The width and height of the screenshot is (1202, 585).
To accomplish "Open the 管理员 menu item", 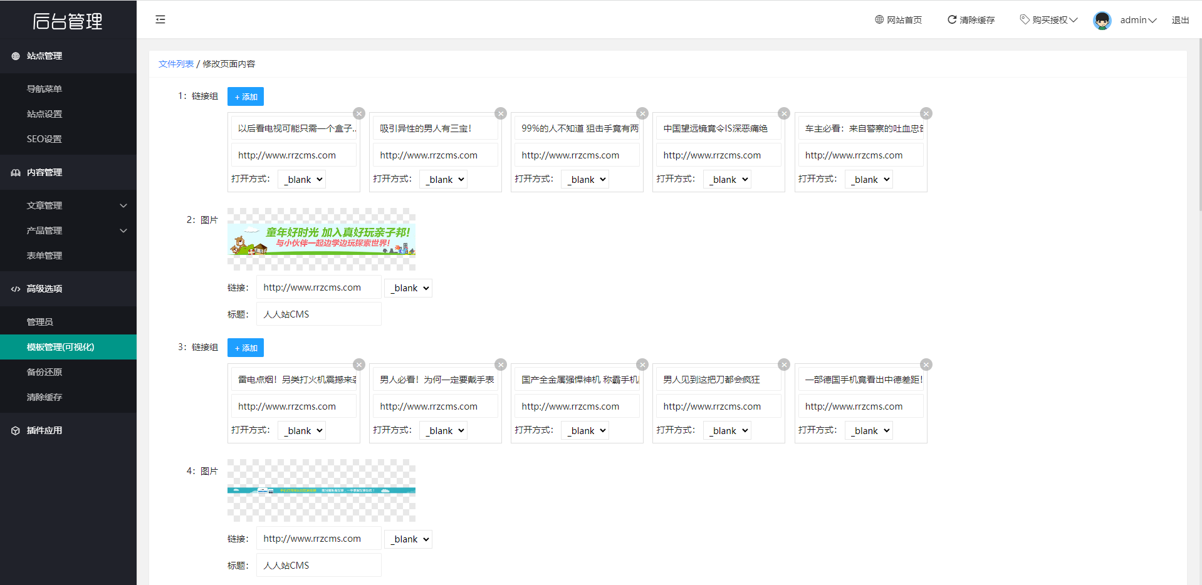I will (68, 322).
